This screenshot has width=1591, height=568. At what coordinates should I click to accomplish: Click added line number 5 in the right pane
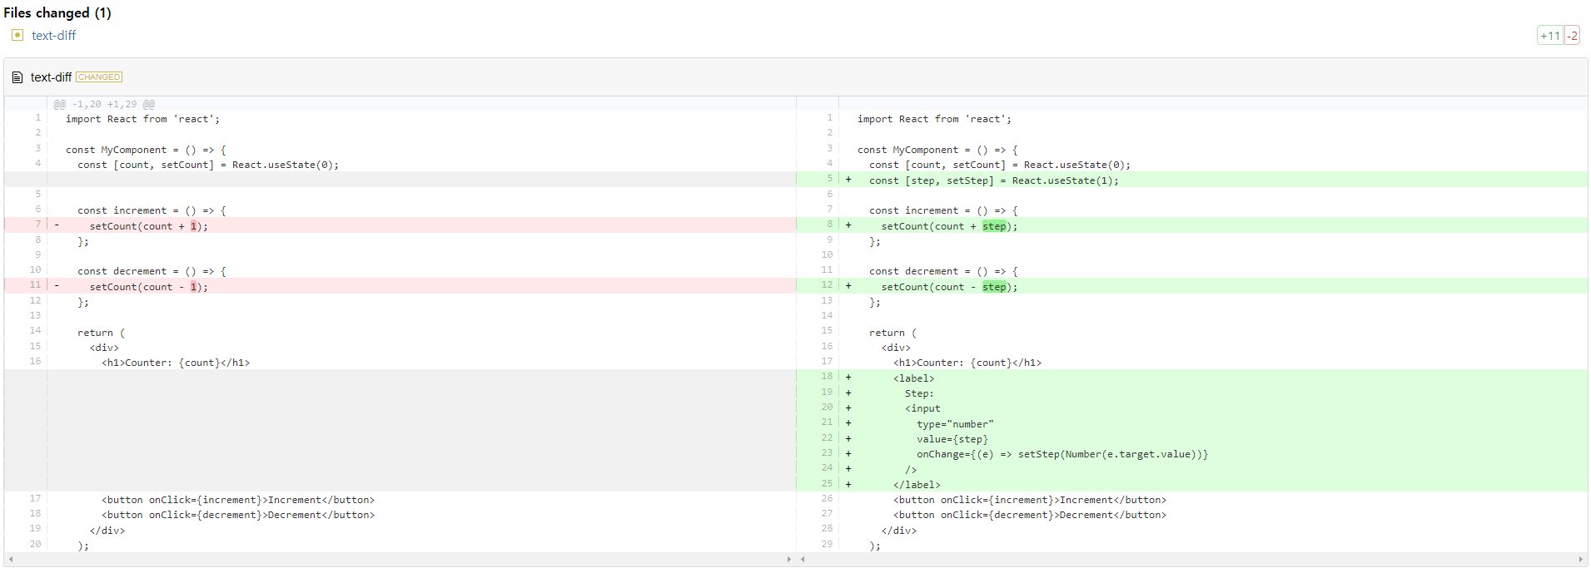click(x=829, y=179)
